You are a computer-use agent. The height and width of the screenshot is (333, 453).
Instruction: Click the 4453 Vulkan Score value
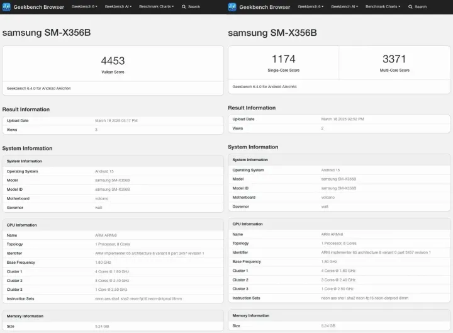coord(113,60)
